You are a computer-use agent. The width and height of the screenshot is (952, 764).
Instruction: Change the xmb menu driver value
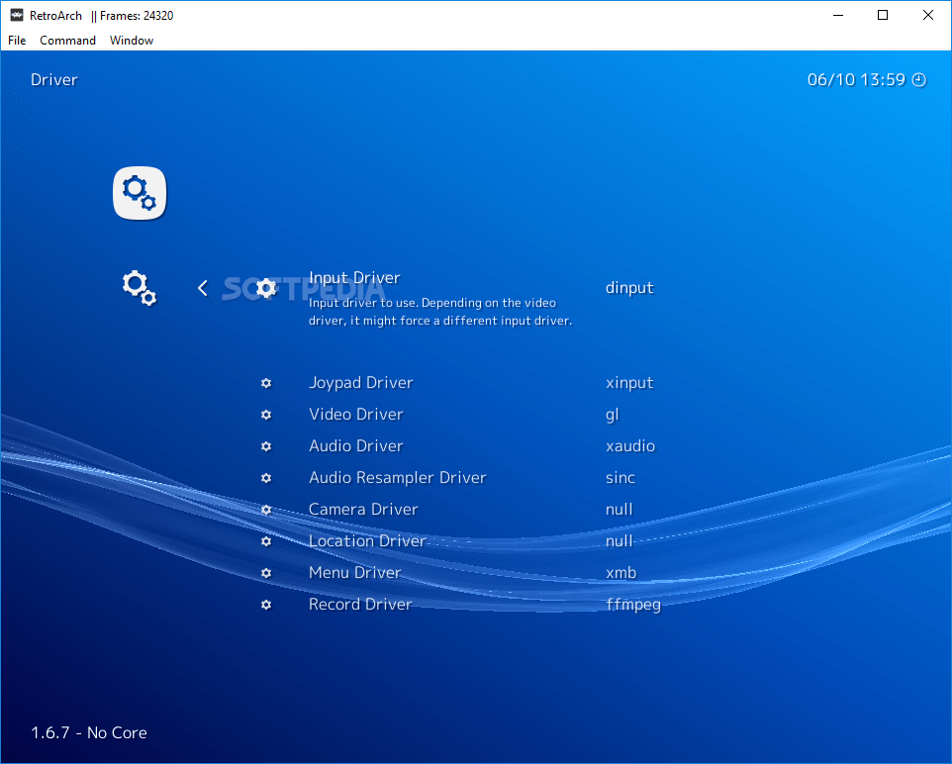click(621, 572)
